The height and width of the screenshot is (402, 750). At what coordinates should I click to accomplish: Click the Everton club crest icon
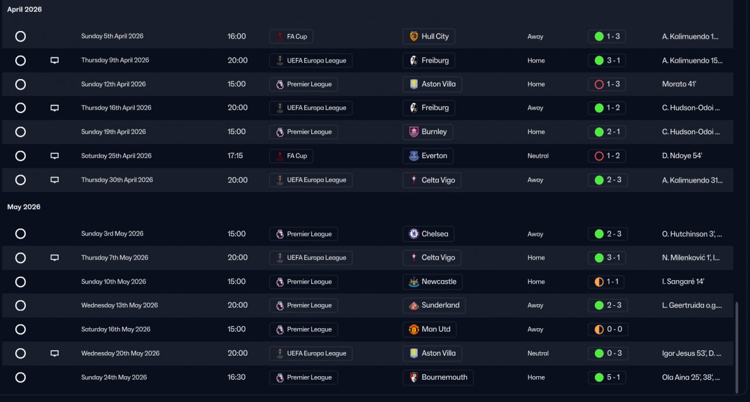pos(414,156)
